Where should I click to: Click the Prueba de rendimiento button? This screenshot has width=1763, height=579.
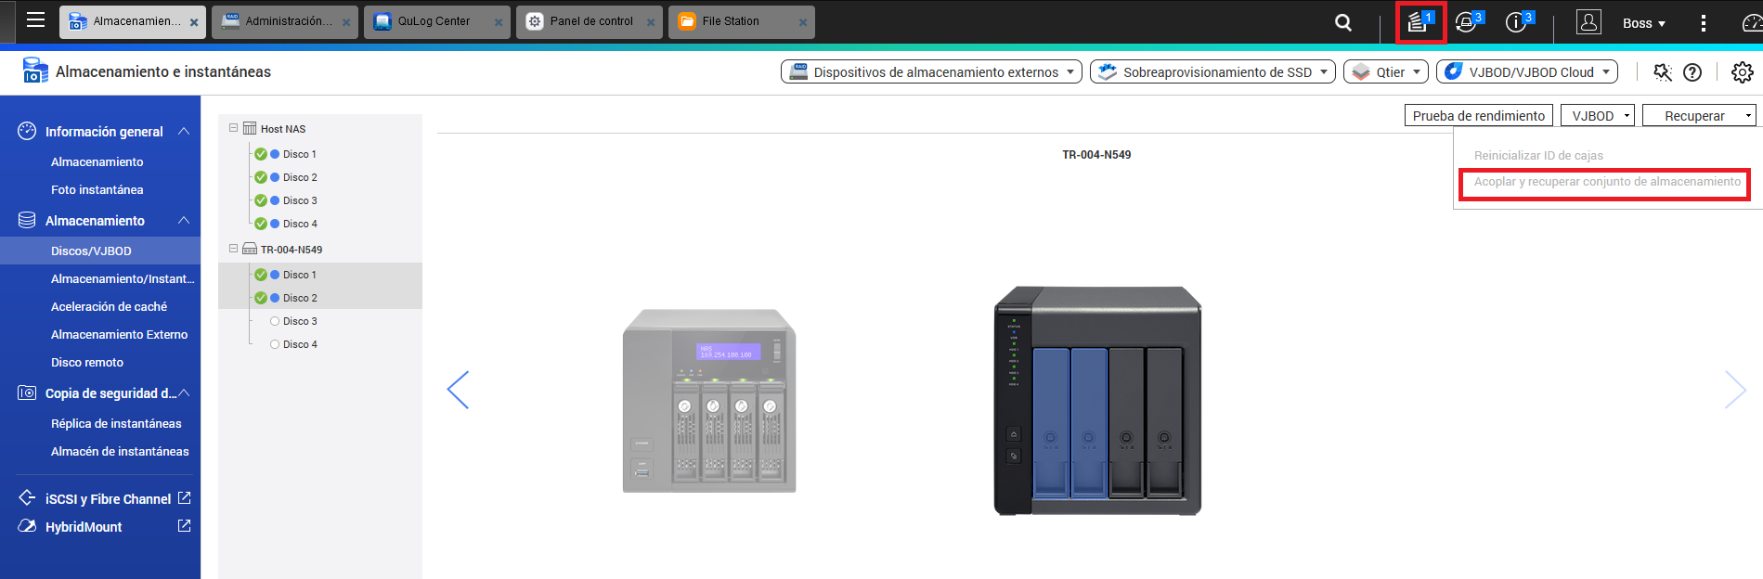click(x=1478, y=116)
